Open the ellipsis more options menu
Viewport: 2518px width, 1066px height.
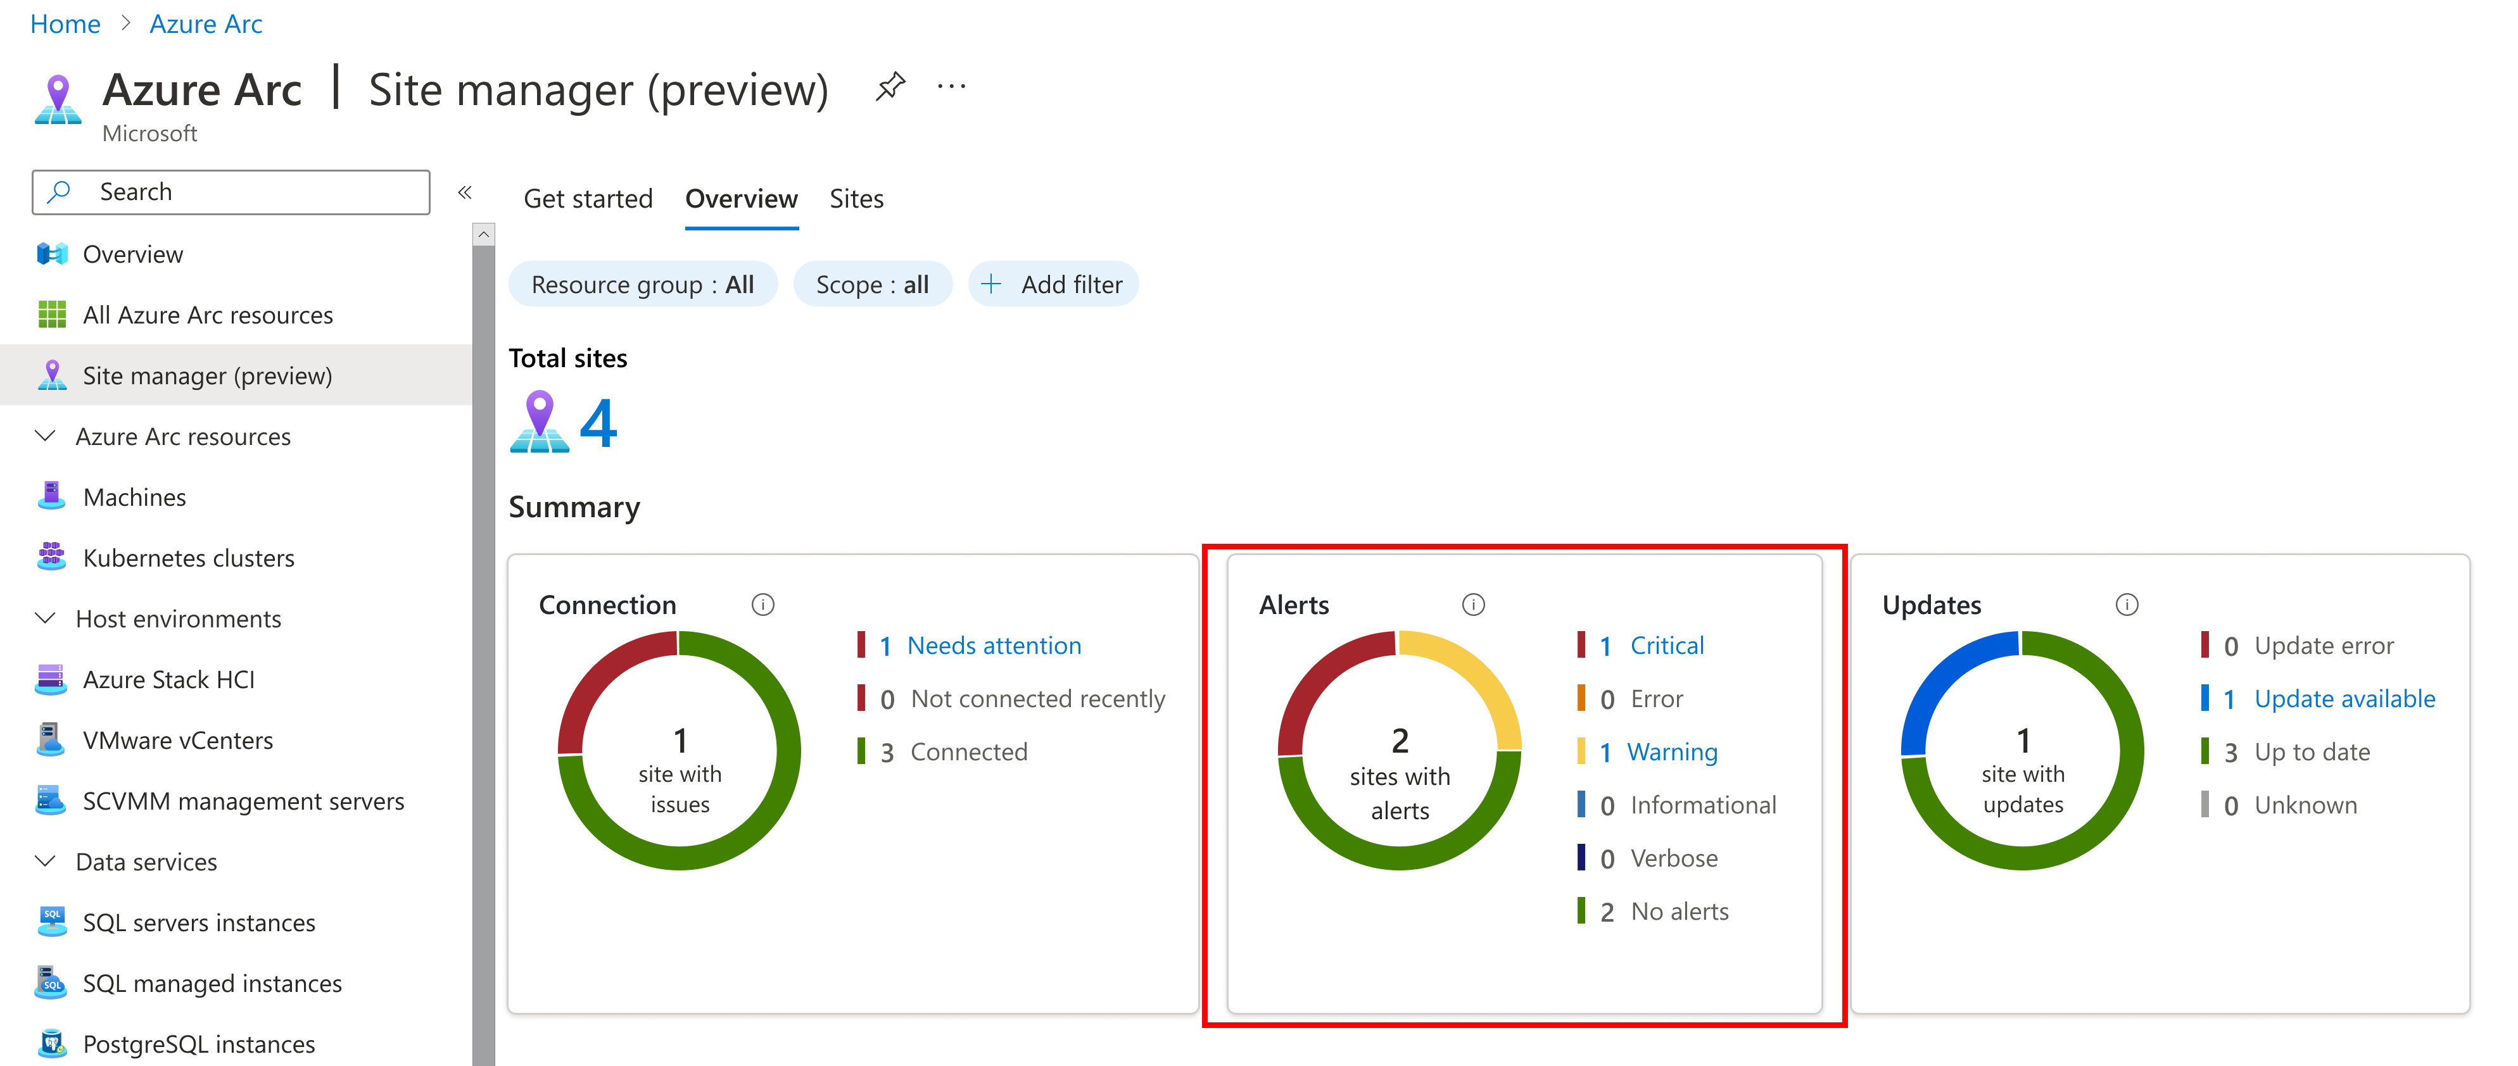coord(951,87)
